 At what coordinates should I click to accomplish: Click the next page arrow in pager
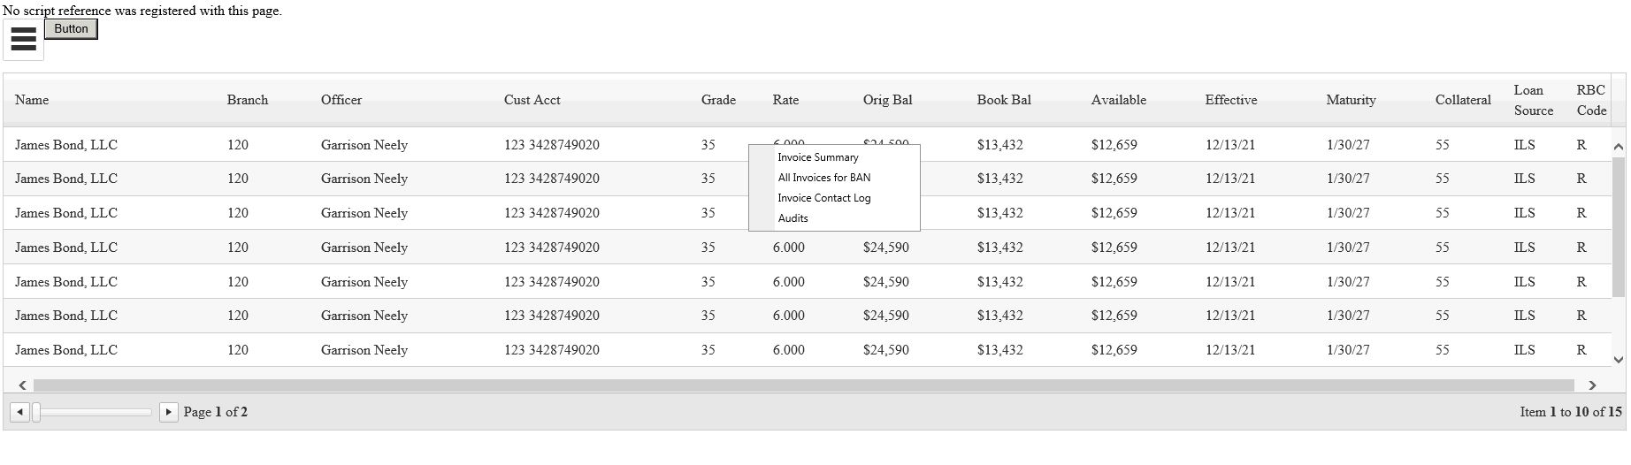tap(168, 412)
